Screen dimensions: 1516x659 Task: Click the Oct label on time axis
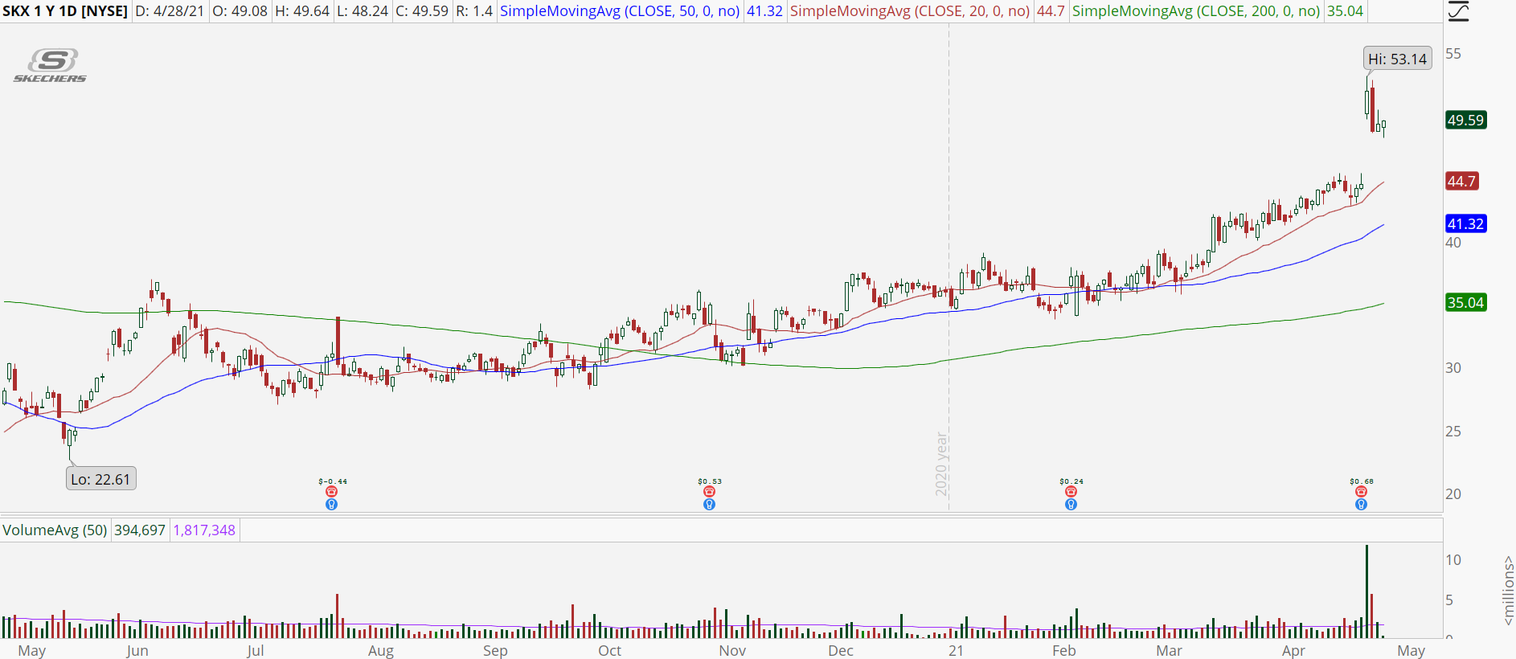(610, 650)
